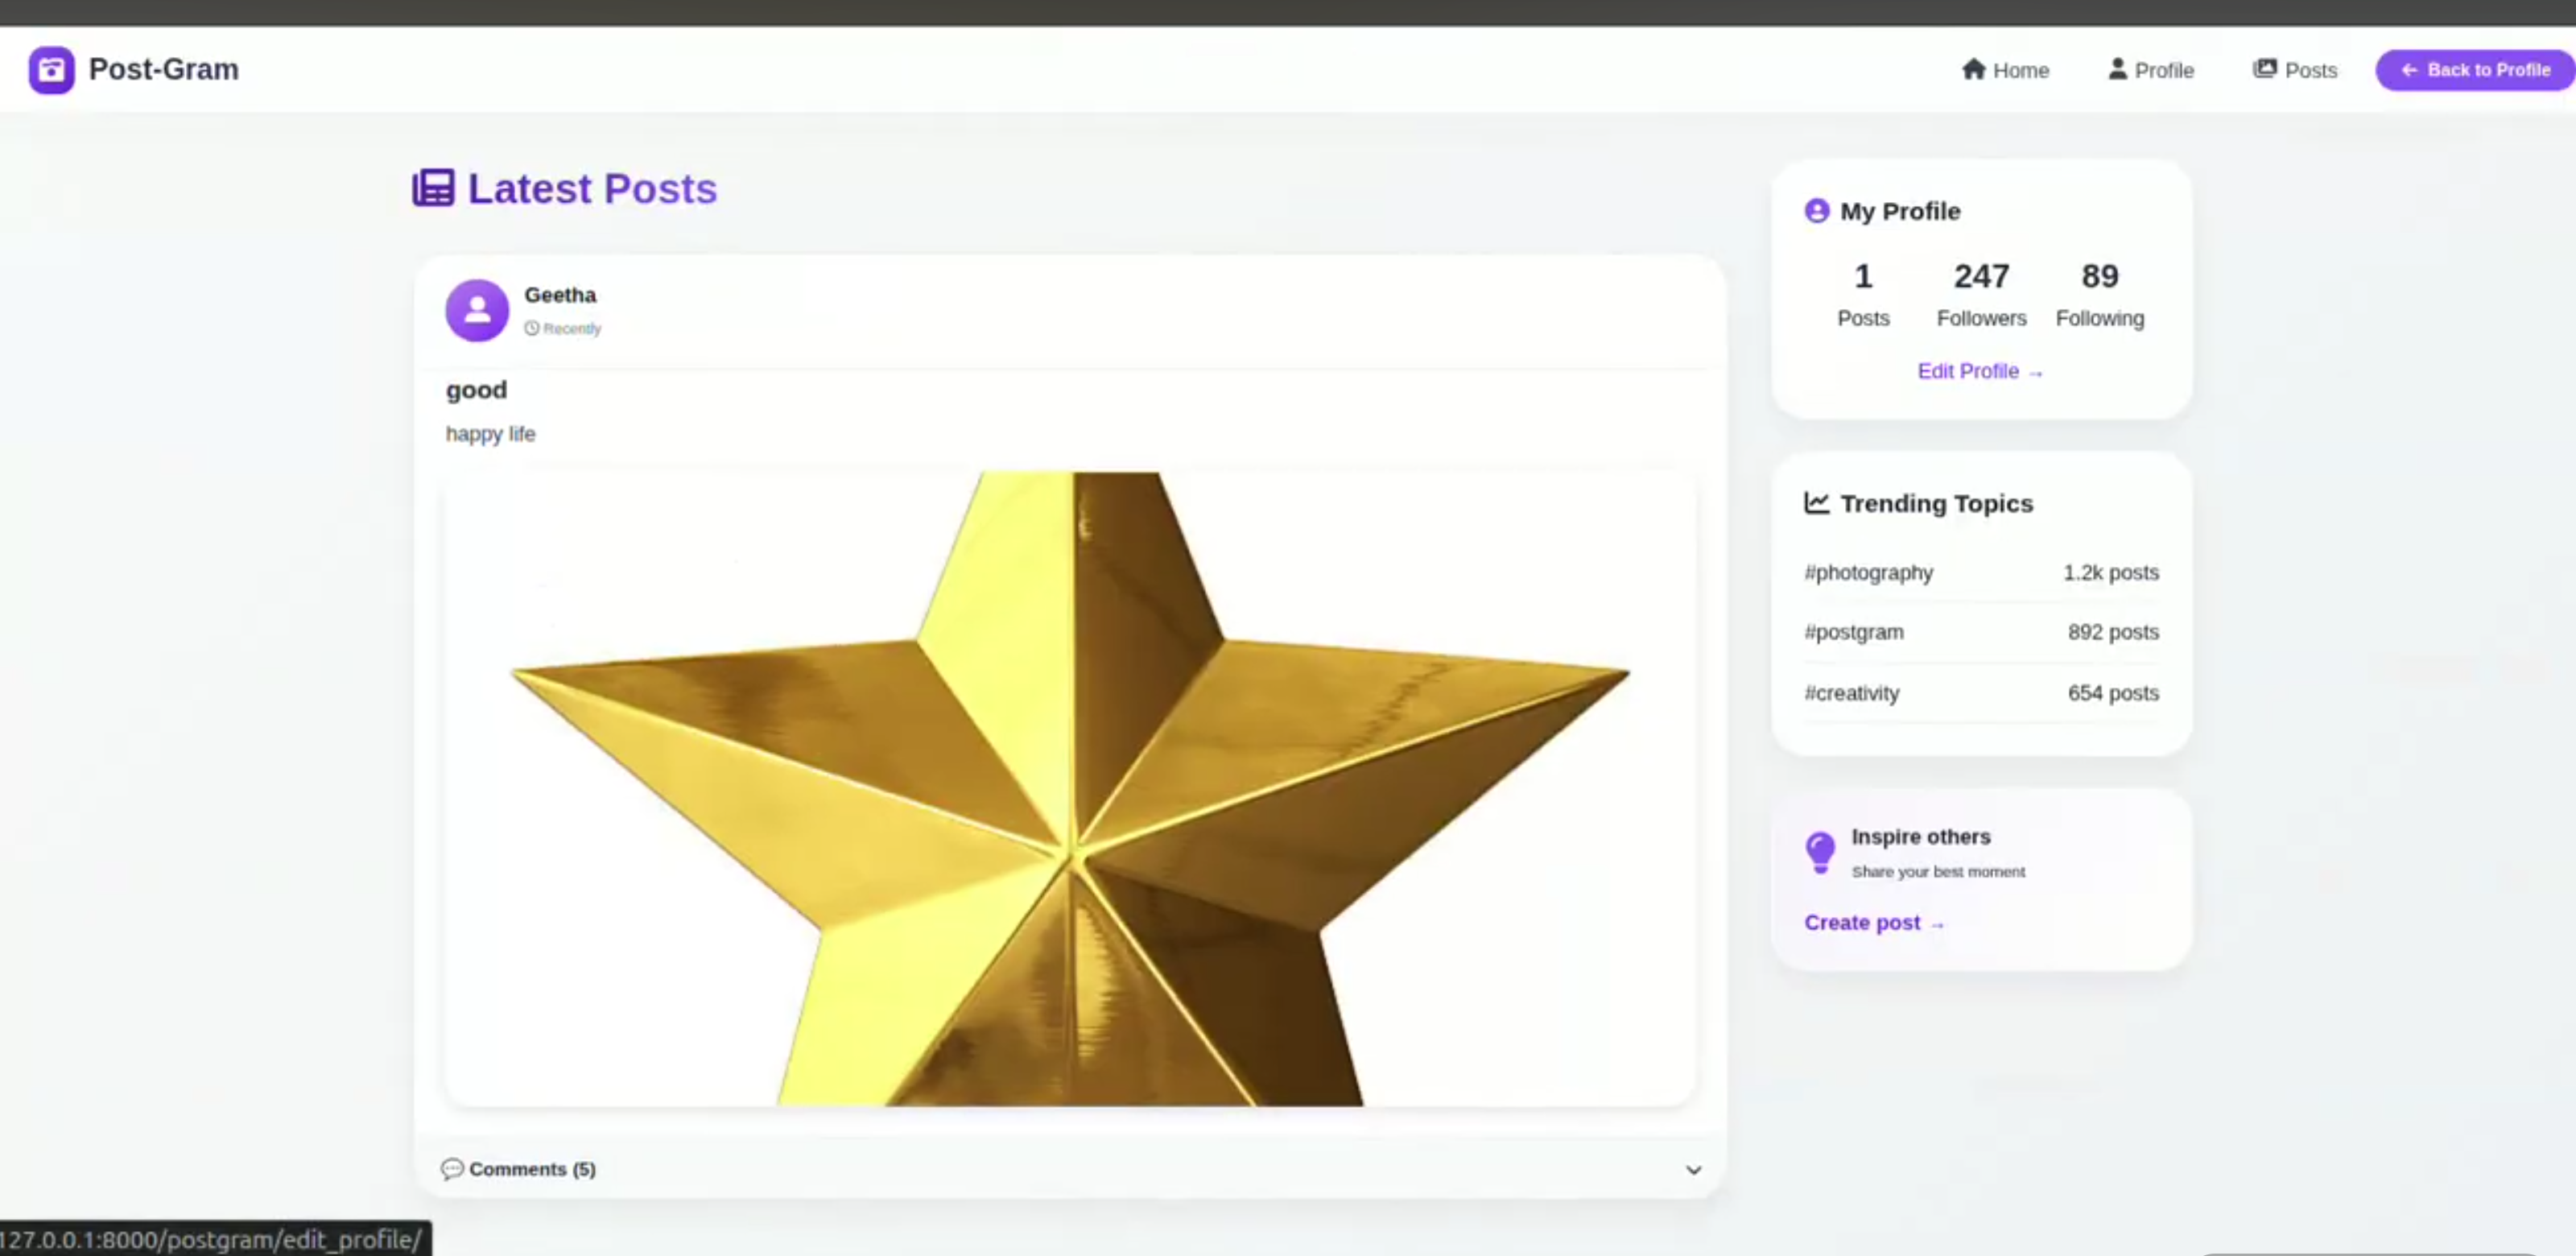Open the Home nav link
The width and height of the screenshot is (2576, 1256).
click(2005, 70)
